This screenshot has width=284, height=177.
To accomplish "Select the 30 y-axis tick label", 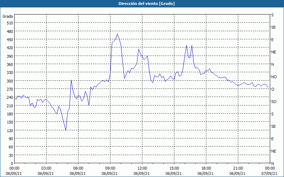I will 11,155.
